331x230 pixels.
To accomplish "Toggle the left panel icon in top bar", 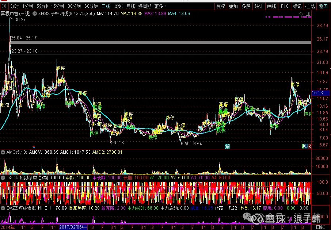I will tap(4, 6).
